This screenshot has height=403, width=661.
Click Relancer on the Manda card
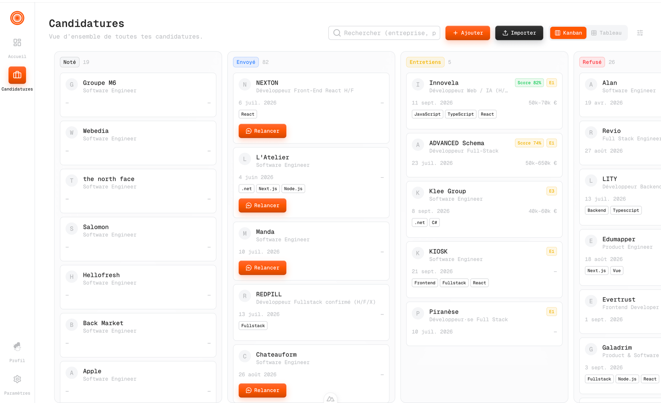pyautogui.click(x=263, y=268)
